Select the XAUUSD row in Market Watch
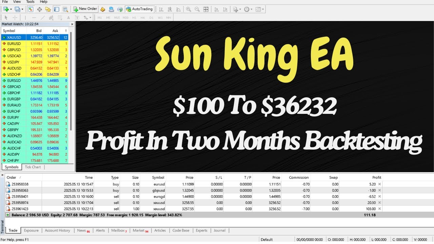This screenshot has width=434, height=244. click(x=35, y=37)
